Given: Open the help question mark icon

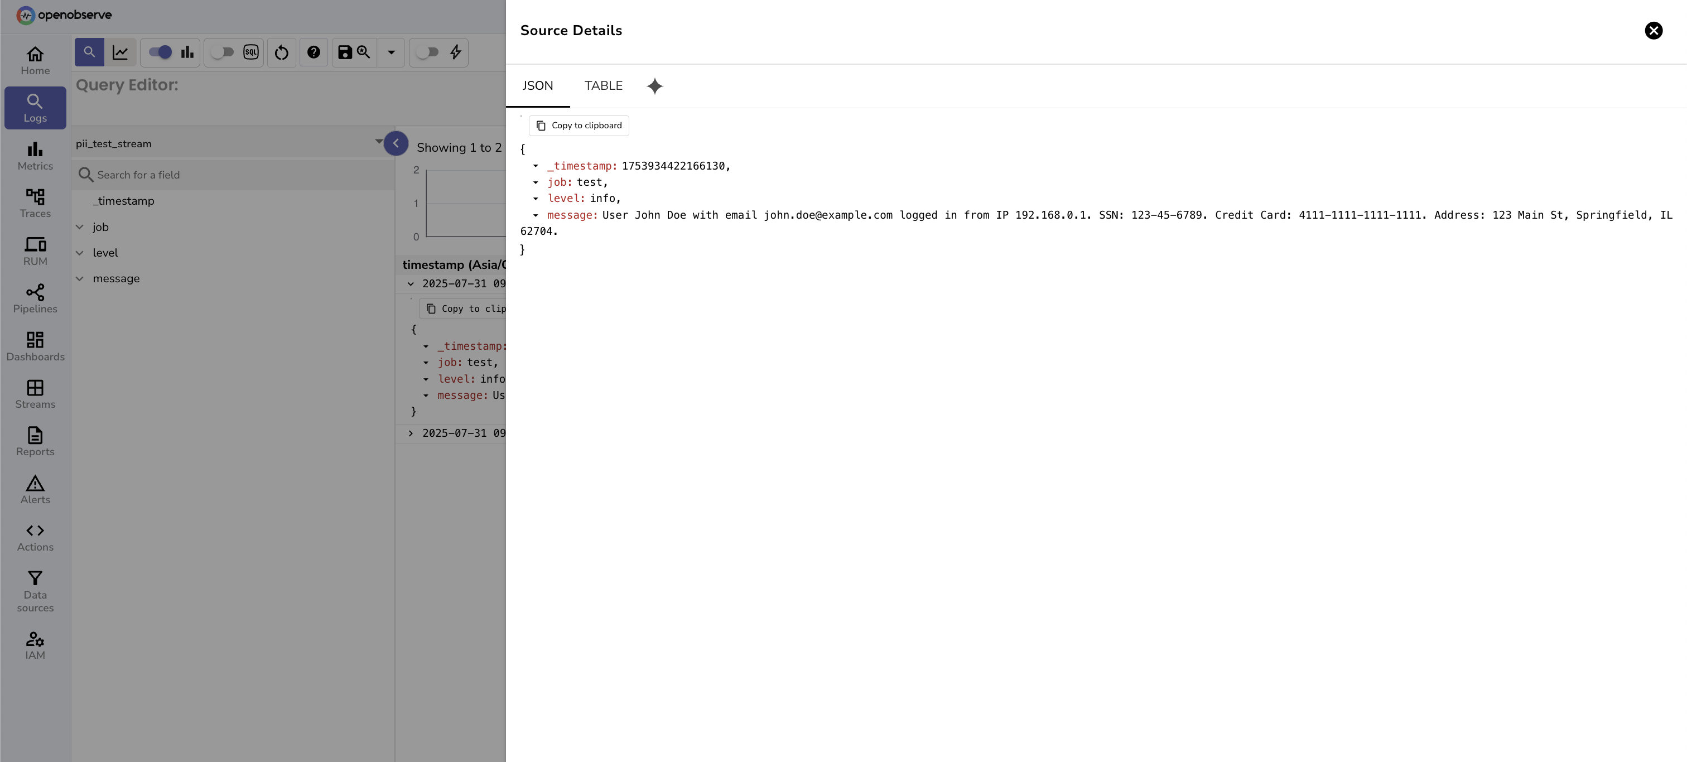Looking at the screenshot, I should (314, 52).
